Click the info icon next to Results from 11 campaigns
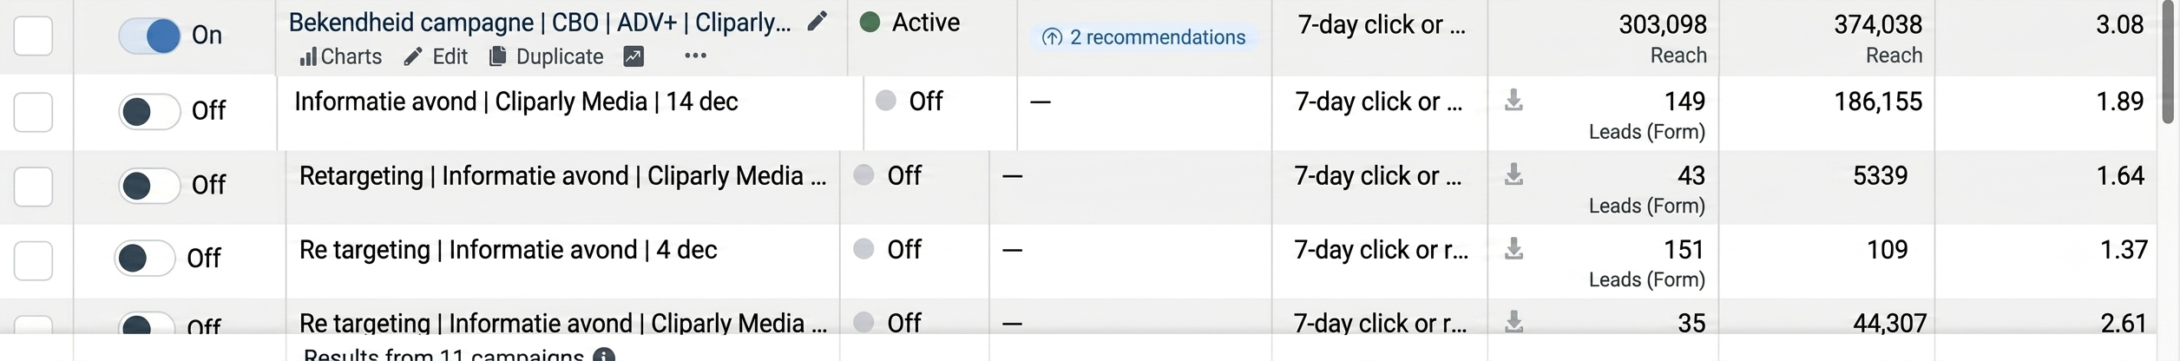 tap(604, 355)
